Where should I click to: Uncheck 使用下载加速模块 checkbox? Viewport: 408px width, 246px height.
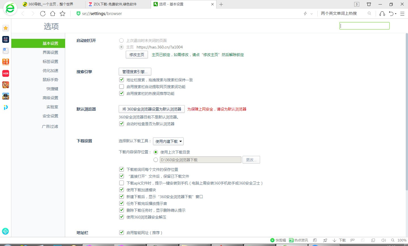coord(122,190)
